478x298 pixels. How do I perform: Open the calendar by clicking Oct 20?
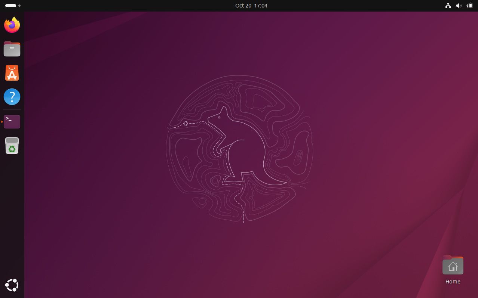coord(251,6)
